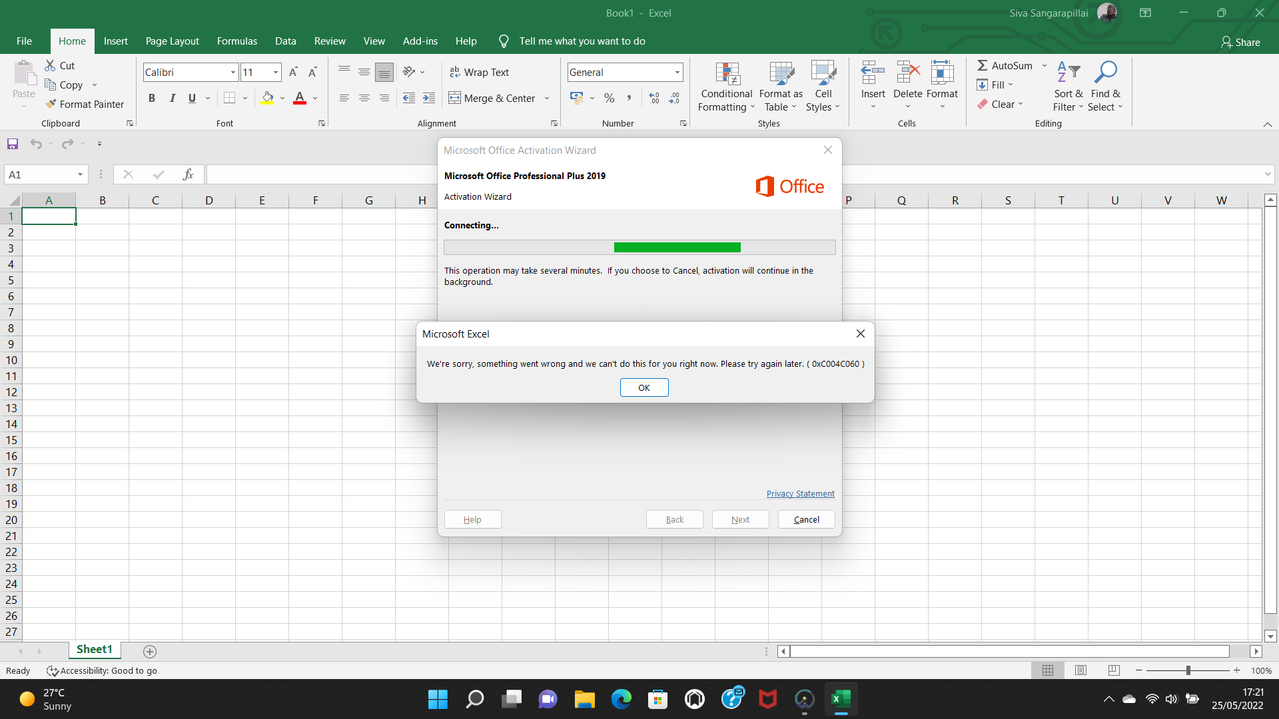1279x719 pixels.
Task: Open the Name Box dropdown arrow
Action: click(80, 174)
